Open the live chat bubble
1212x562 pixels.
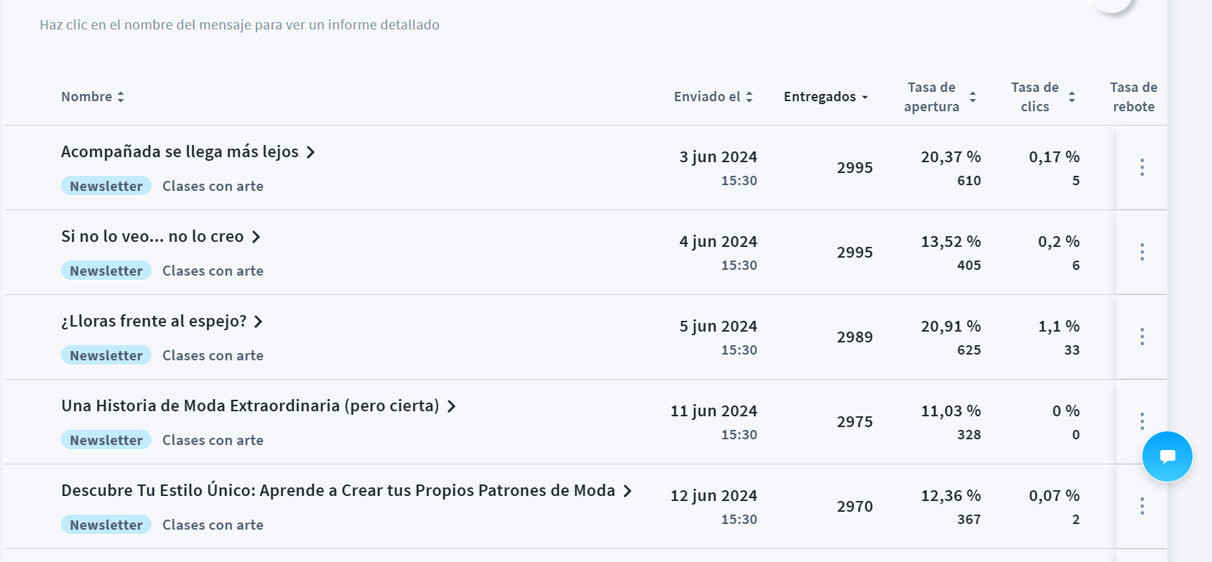[1167, 456]
